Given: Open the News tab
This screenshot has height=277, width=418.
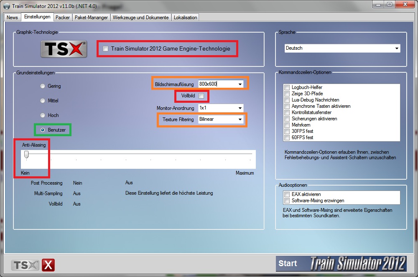Looking at the screenshot, I should 12,17.
